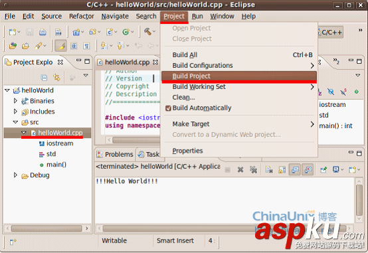The height and width of the screenshot is (253, 368).
Task: Click the New wizard toolbar icon
Action: 12,32
